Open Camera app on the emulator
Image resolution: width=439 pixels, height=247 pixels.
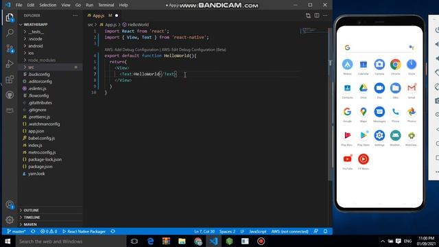(379, 64)
